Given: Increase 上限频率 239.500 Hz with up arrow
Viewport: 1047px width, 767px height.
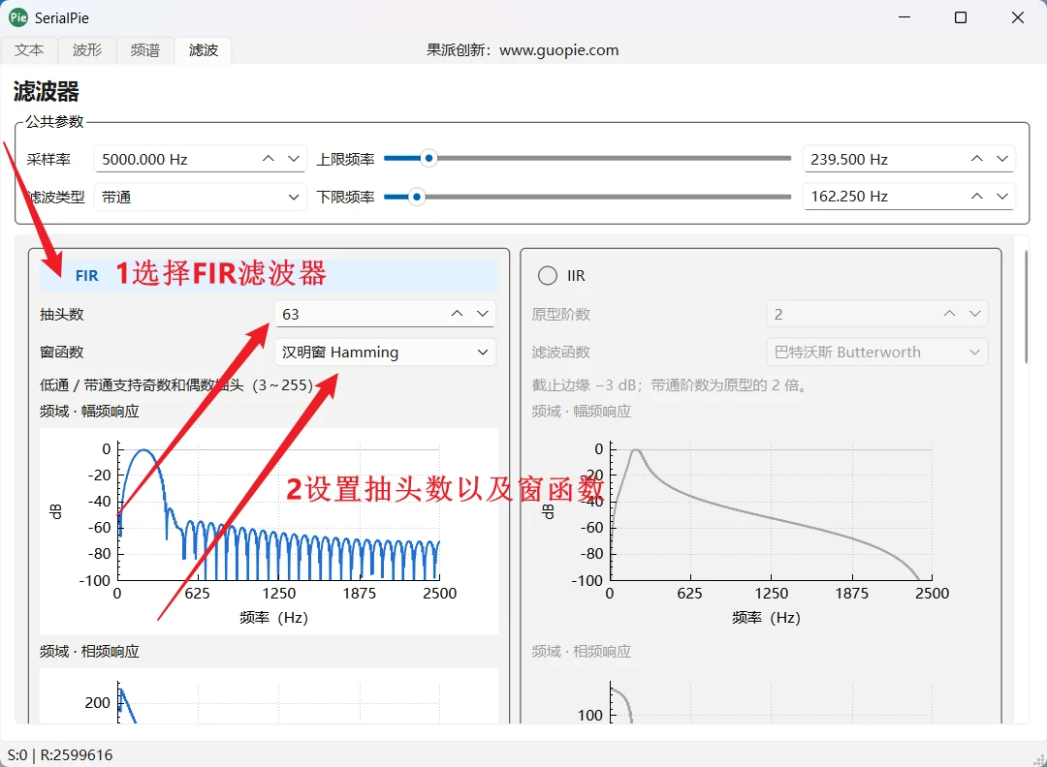Looking at the screenshot, I should click(x=977, y=159).
